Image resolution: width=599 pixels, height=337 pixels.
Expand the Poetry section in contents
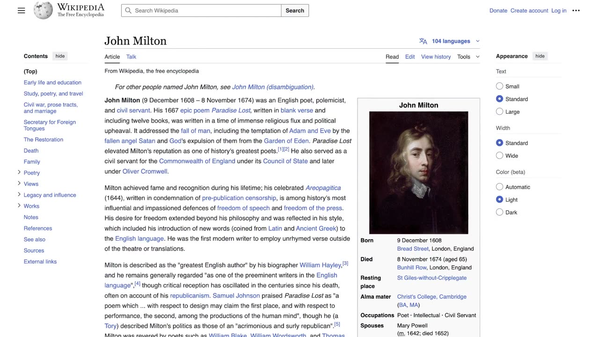click(19, 172)
